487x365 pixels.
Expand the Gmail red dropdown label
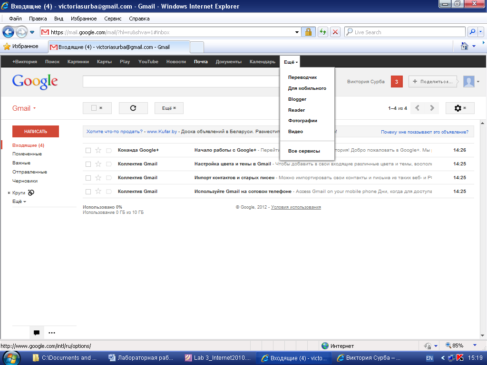tap(24, 108)
